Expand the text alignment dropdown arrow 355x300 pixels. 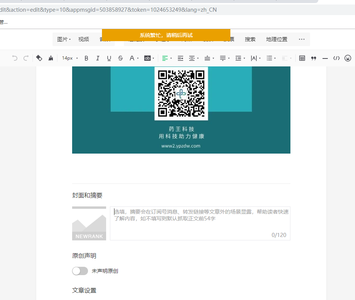(171, 58)
